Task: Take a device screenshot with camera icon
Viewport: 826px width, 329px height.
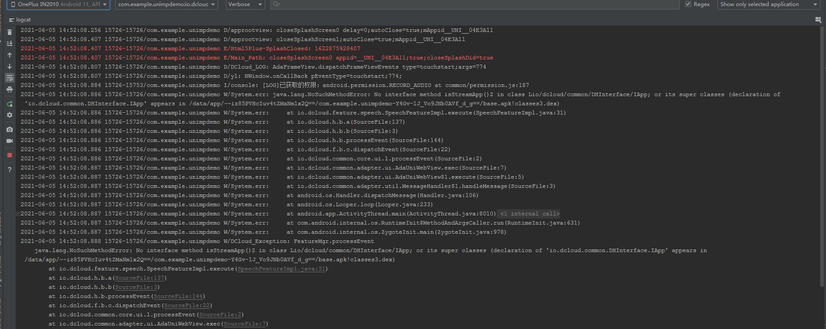Action: [10, 130]
